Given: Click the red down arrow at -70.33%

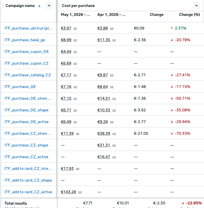Looking at the screenshot, I should (172, 133).
